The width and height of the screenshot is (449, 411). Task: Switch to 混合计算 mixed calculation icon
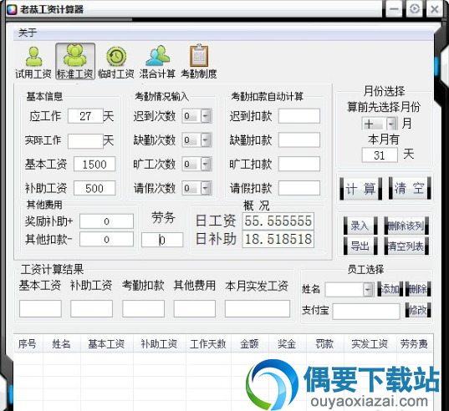157,62
